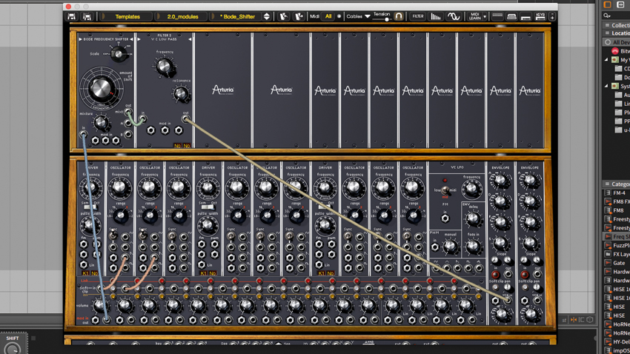The width and height of the screenshot is (630, 354).
Task: Select Collections header in Bitwig browser
Action: pos(617,25)
